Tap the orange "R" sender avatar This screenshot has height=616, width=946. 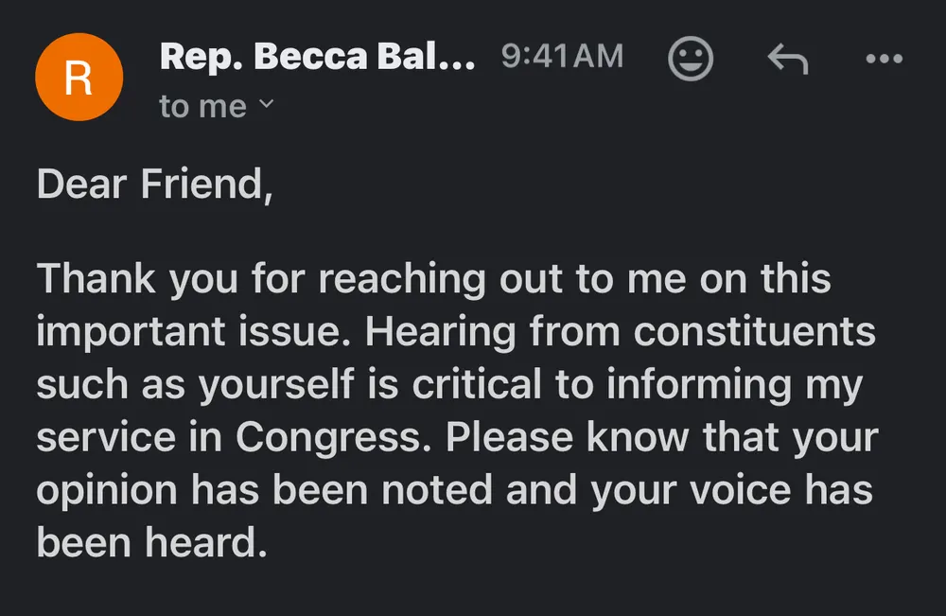point(79,79)
